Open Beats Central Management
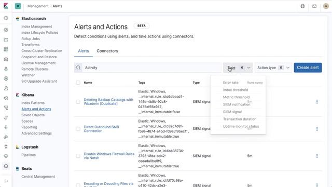Viewport: 332px width, 187px height. click(38, 177)
